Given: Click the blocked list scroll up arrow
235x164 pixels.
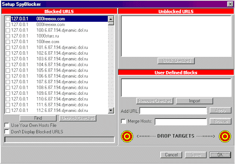Looking at the screenshot, I should point(111,19).
